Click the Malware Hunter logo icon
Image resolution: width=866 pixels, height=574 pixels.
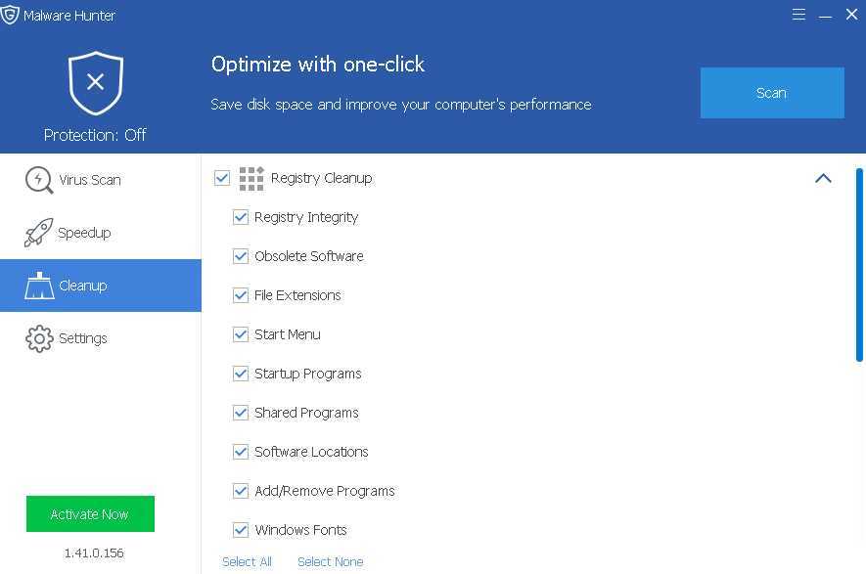(x=10, y=15)
